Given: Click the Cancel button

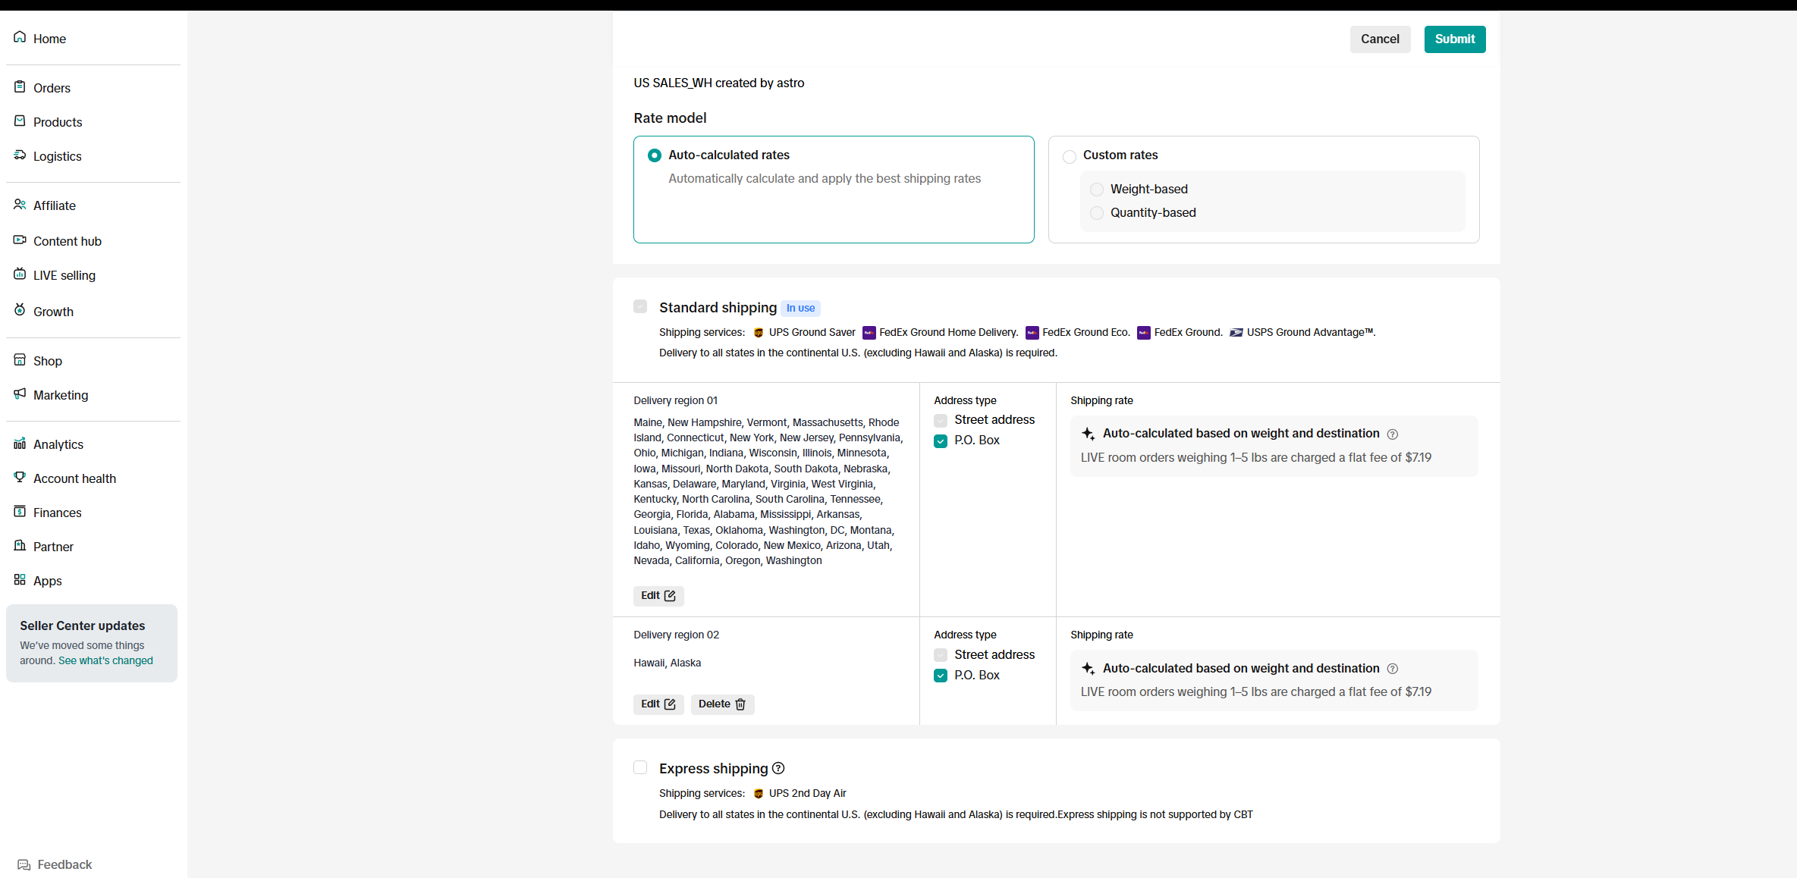Looking at the screenshot, I should 1380,39.
